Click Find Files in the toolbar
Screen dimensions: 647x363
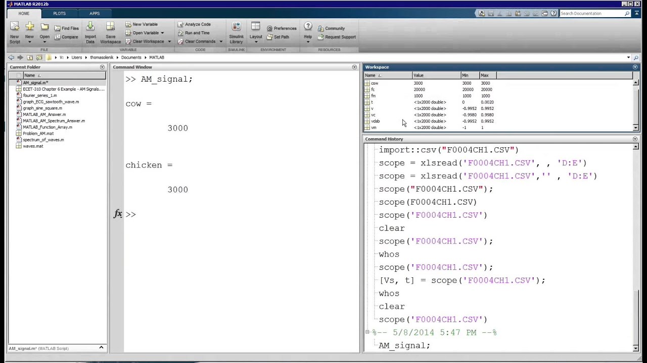[66, 28]
